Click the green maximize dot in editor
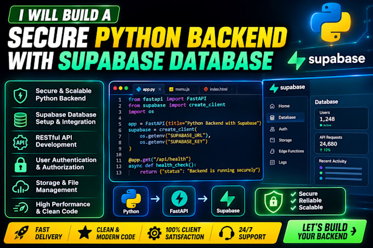 pyautogui.click(x=126, y=88)
